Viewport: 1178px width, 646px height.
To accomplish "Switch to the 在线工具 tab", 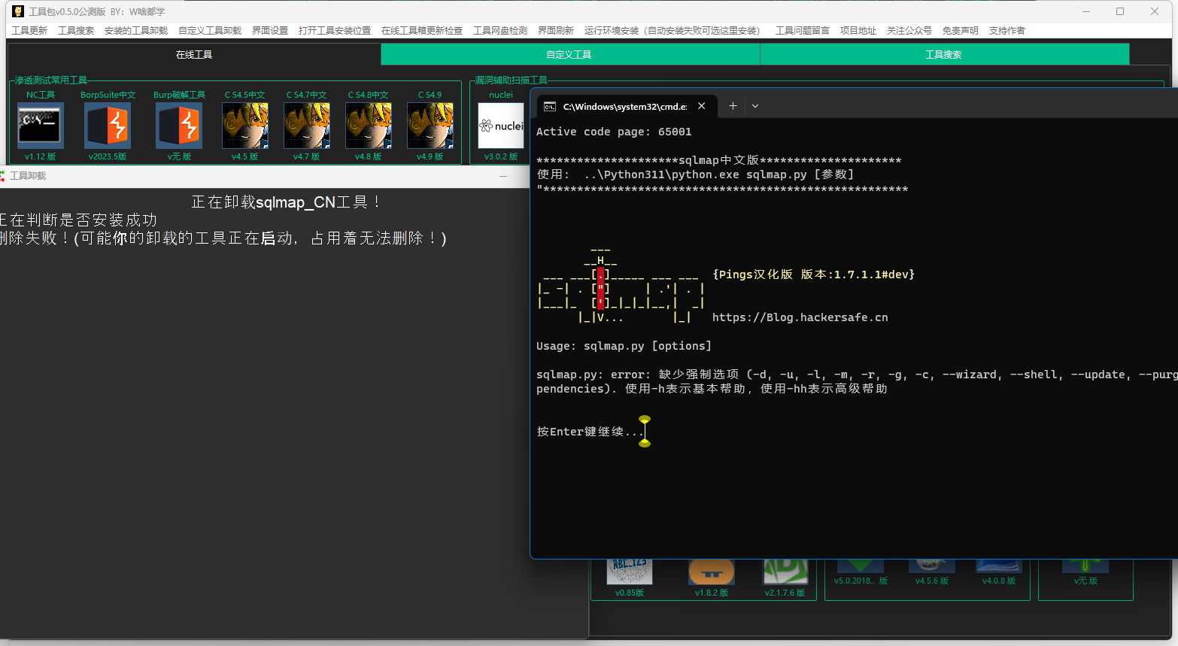I will [194, 54].
